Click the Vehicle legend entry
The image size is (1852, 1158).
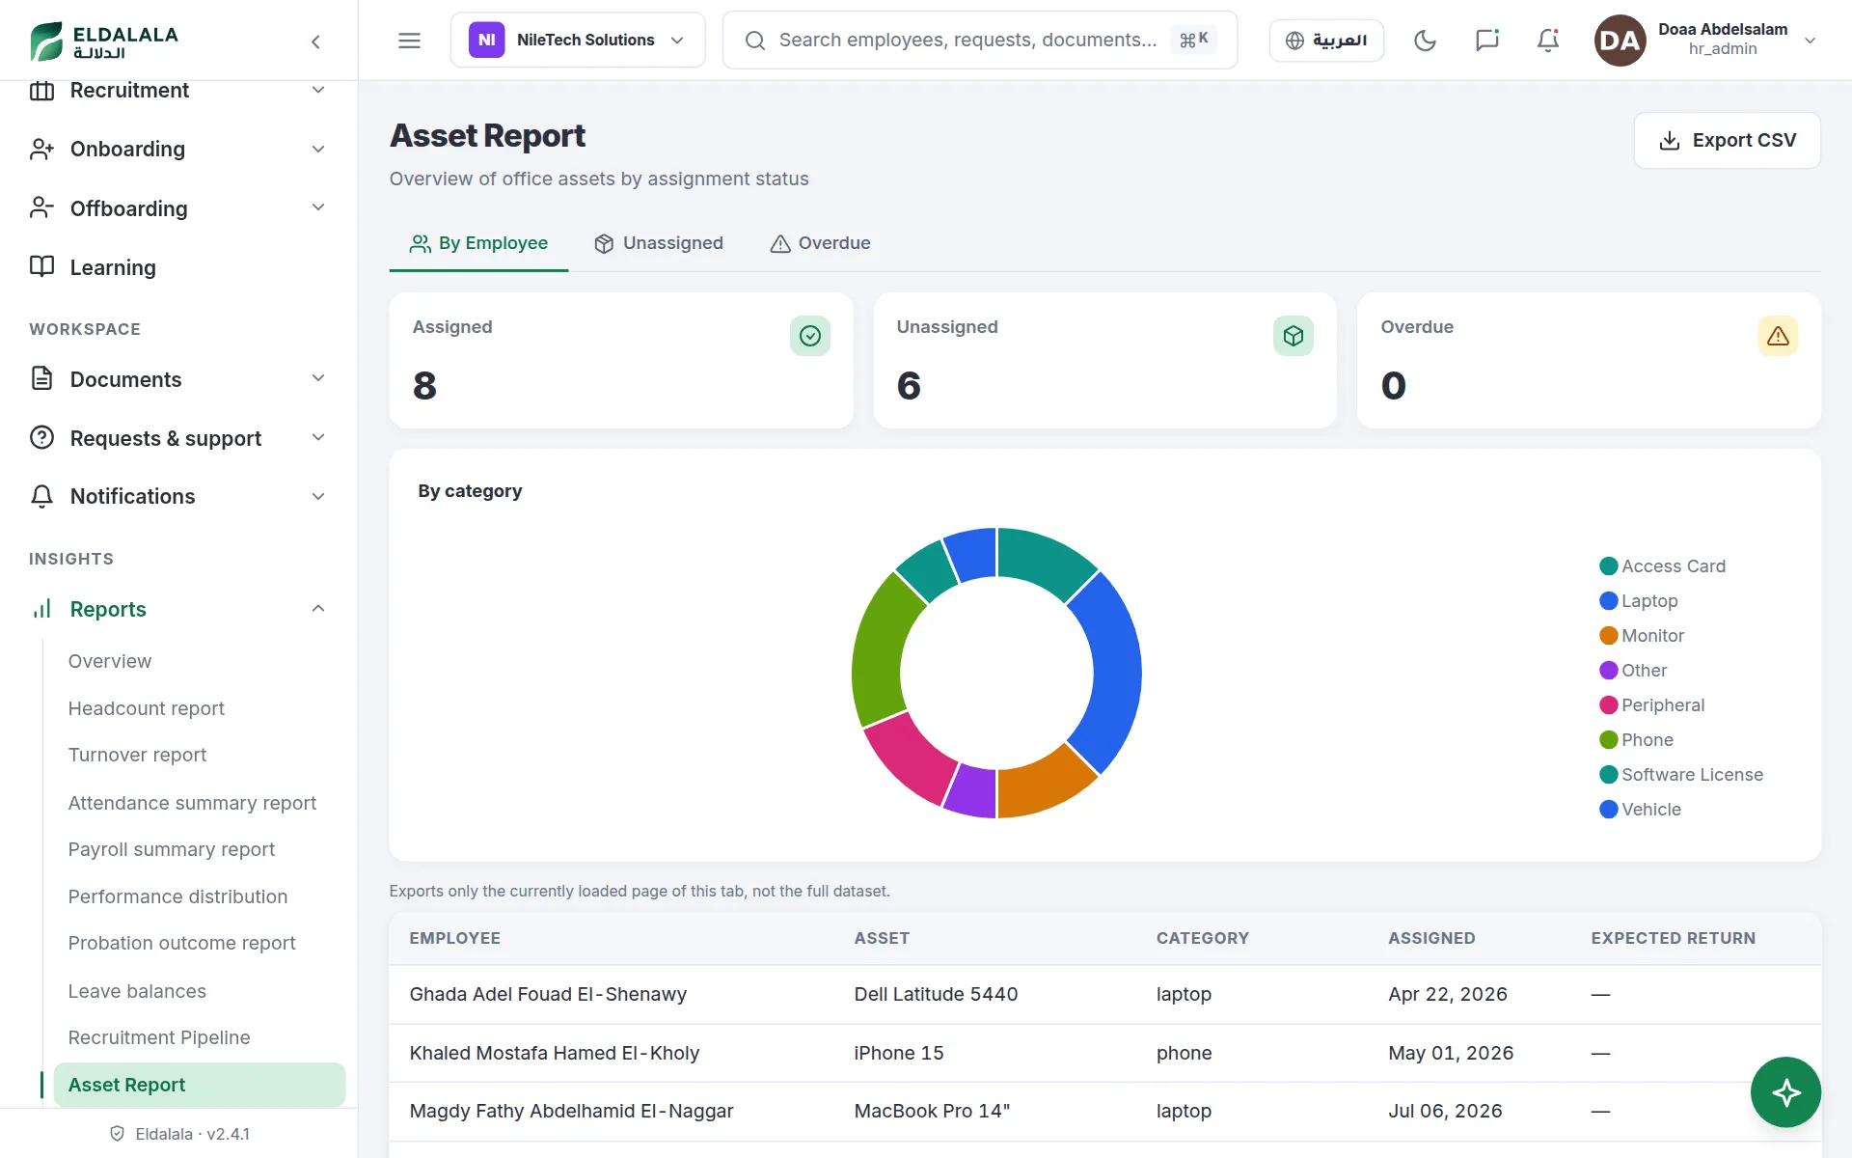[x=1640, y=810]
